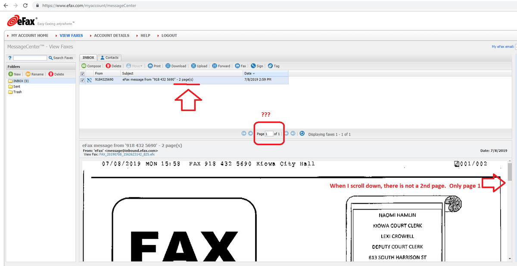
Task: Click the fax preview scrollbar thumb
Action: [x=510, y=172]
